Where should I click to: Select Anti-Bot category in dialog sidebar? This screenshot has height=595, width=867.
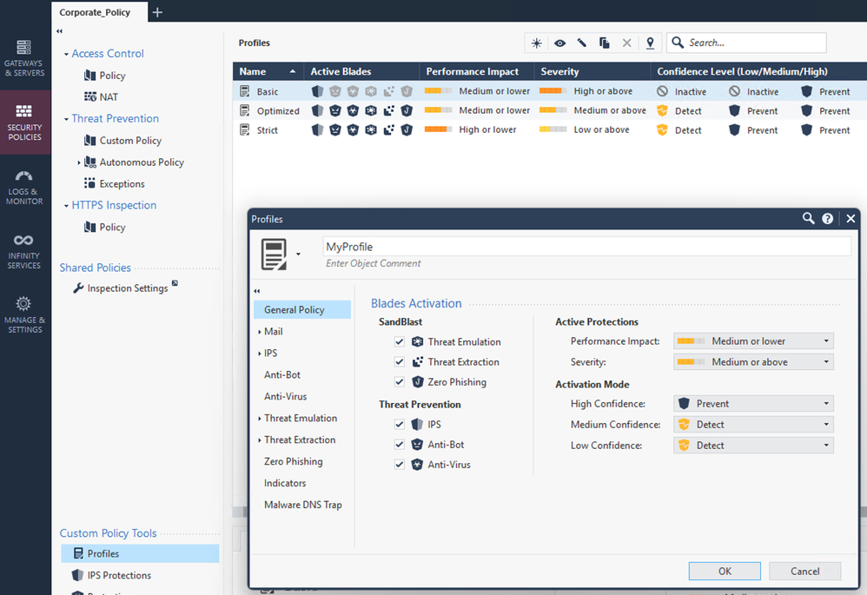click(282, 375)
